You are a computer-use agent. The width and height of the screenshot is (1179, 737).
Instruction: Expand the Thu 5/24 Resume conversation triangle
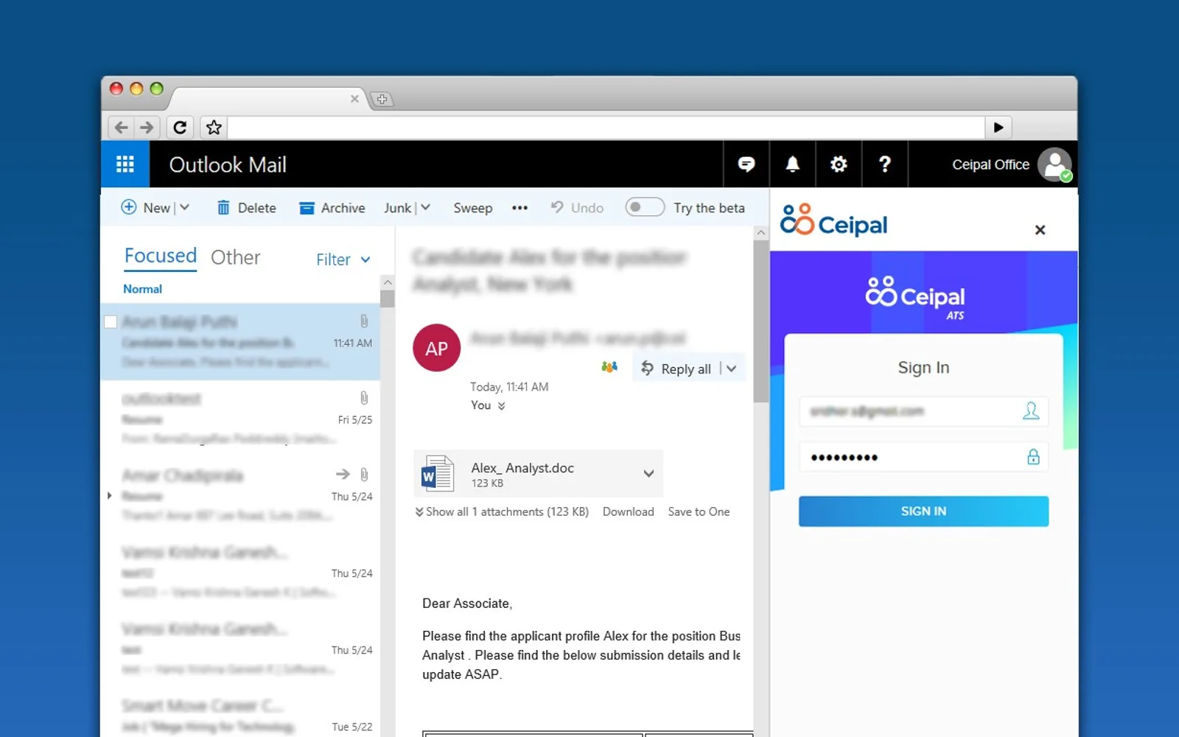(x=110, y=495)
